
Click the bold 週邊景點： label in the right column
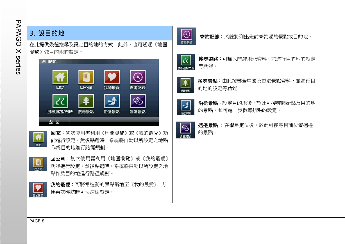click(x=211, y=125)
